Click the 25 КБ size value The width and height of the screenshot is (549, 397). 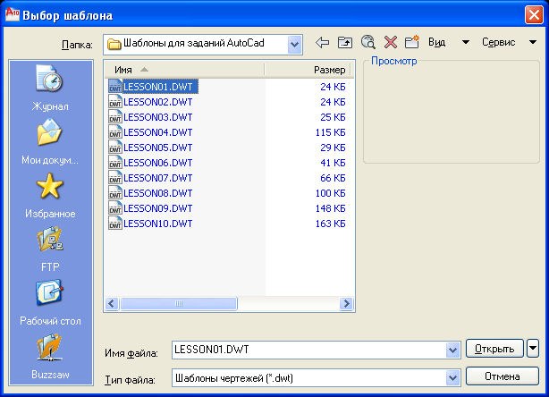333,117
